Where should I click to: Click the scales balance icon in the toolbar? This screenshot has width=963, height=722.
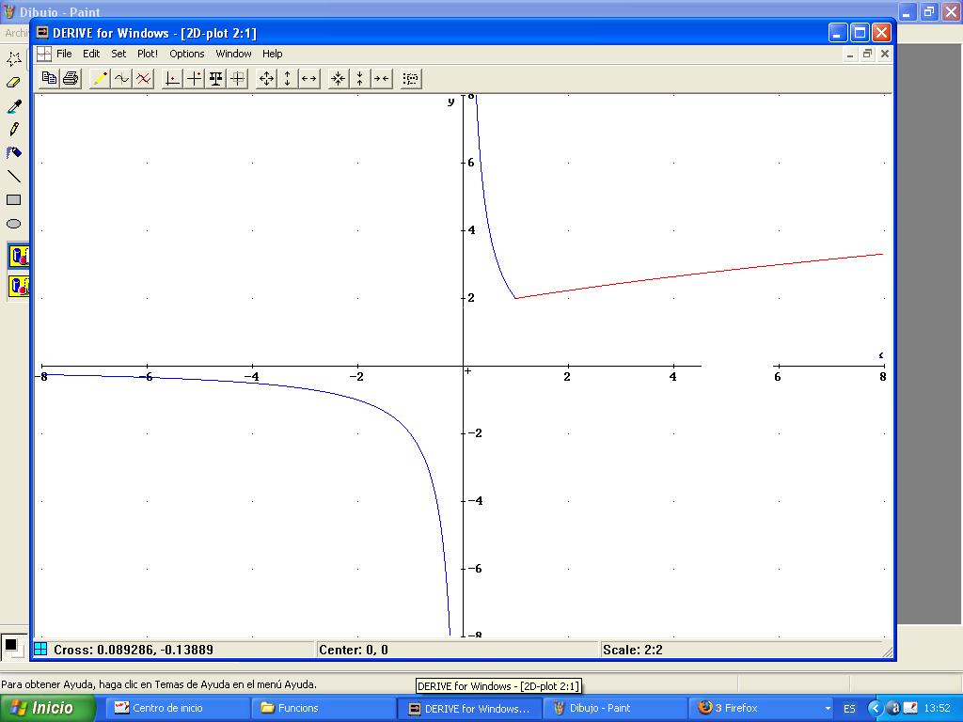pyautogui.click(x=215, y=79)
